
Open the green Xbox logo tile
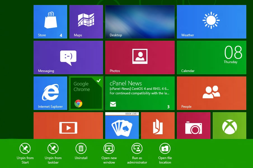(x=229, y=126)
